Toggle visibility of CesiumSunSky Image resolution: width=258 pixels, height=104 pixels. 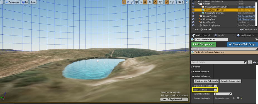point(193,16)
